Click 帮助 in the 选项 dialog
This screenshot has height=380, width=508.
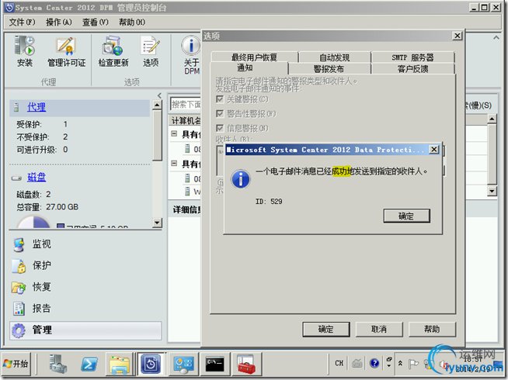(x=432, y=330)
